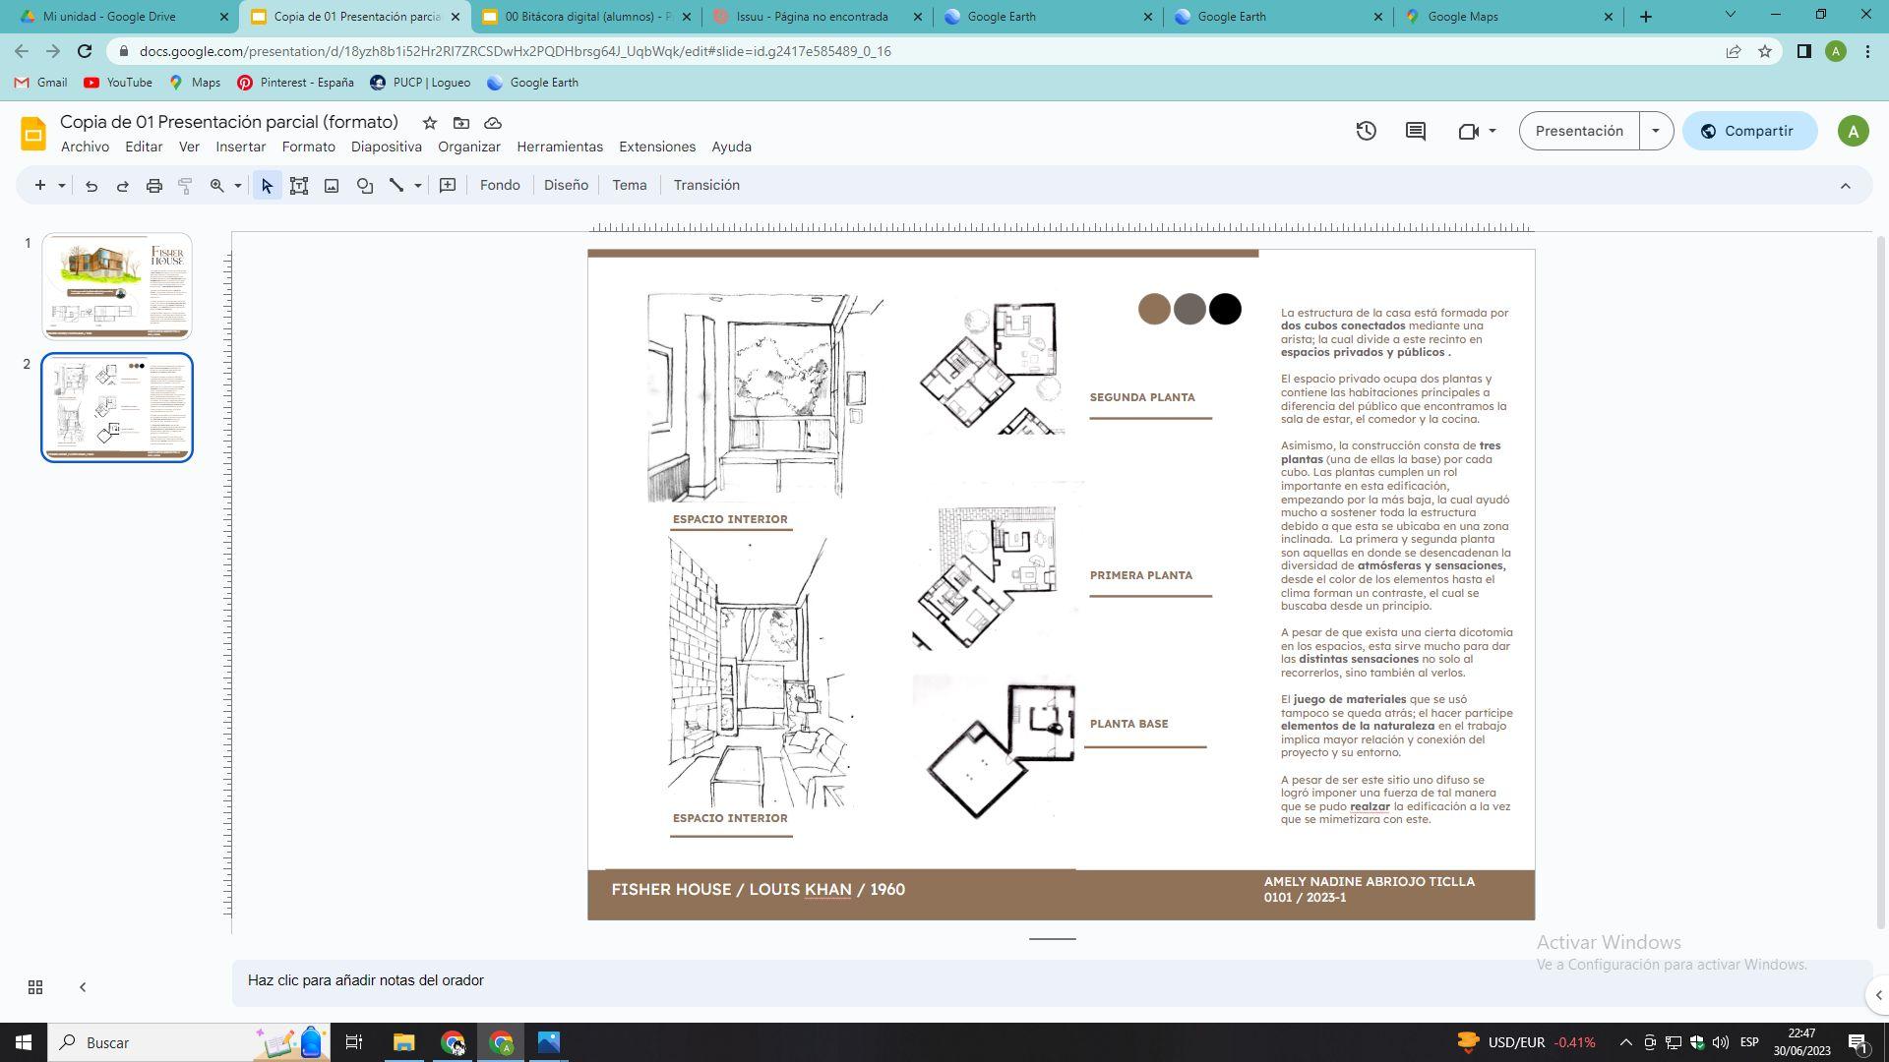Collapse the slide filmstrip panel
The width and height of the screenshot is (1889, 1062).
point(83,987)
